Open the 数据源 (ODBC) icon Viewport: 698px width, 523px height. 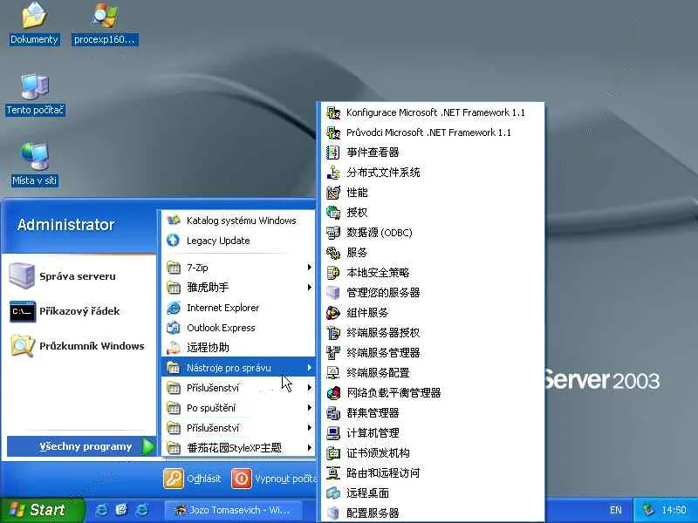click(333, 233)
